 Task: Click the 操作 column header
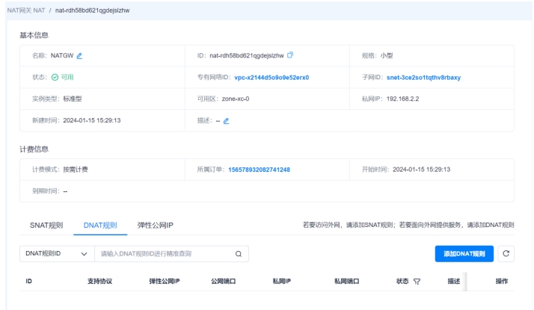(x=502, y=282)
